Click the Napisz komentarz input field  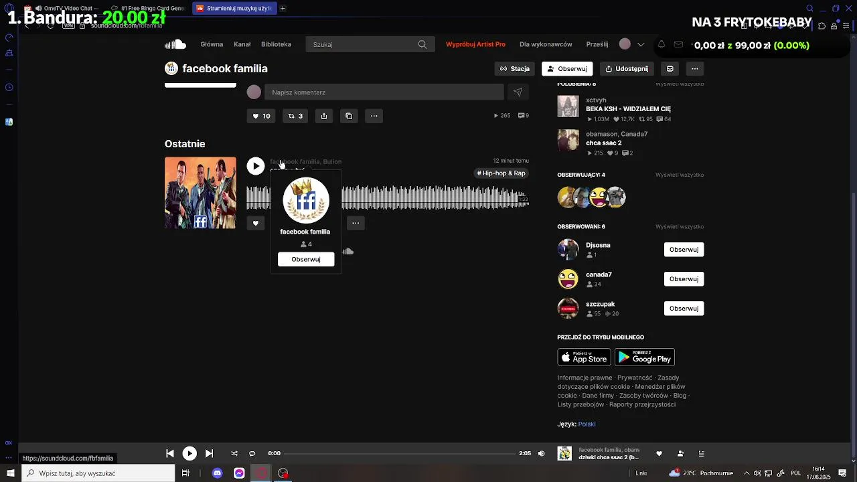[384, 92]
